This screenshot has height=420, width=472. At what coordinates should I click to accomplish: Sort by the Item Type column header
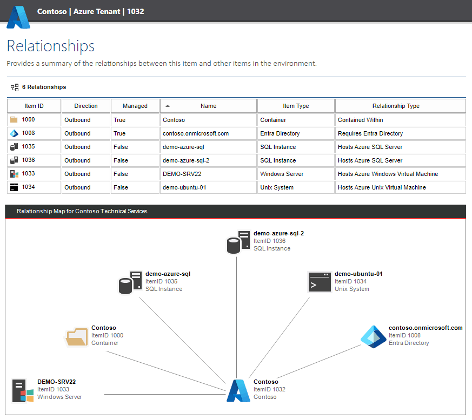pyautogui.click(x=296, y=106)
